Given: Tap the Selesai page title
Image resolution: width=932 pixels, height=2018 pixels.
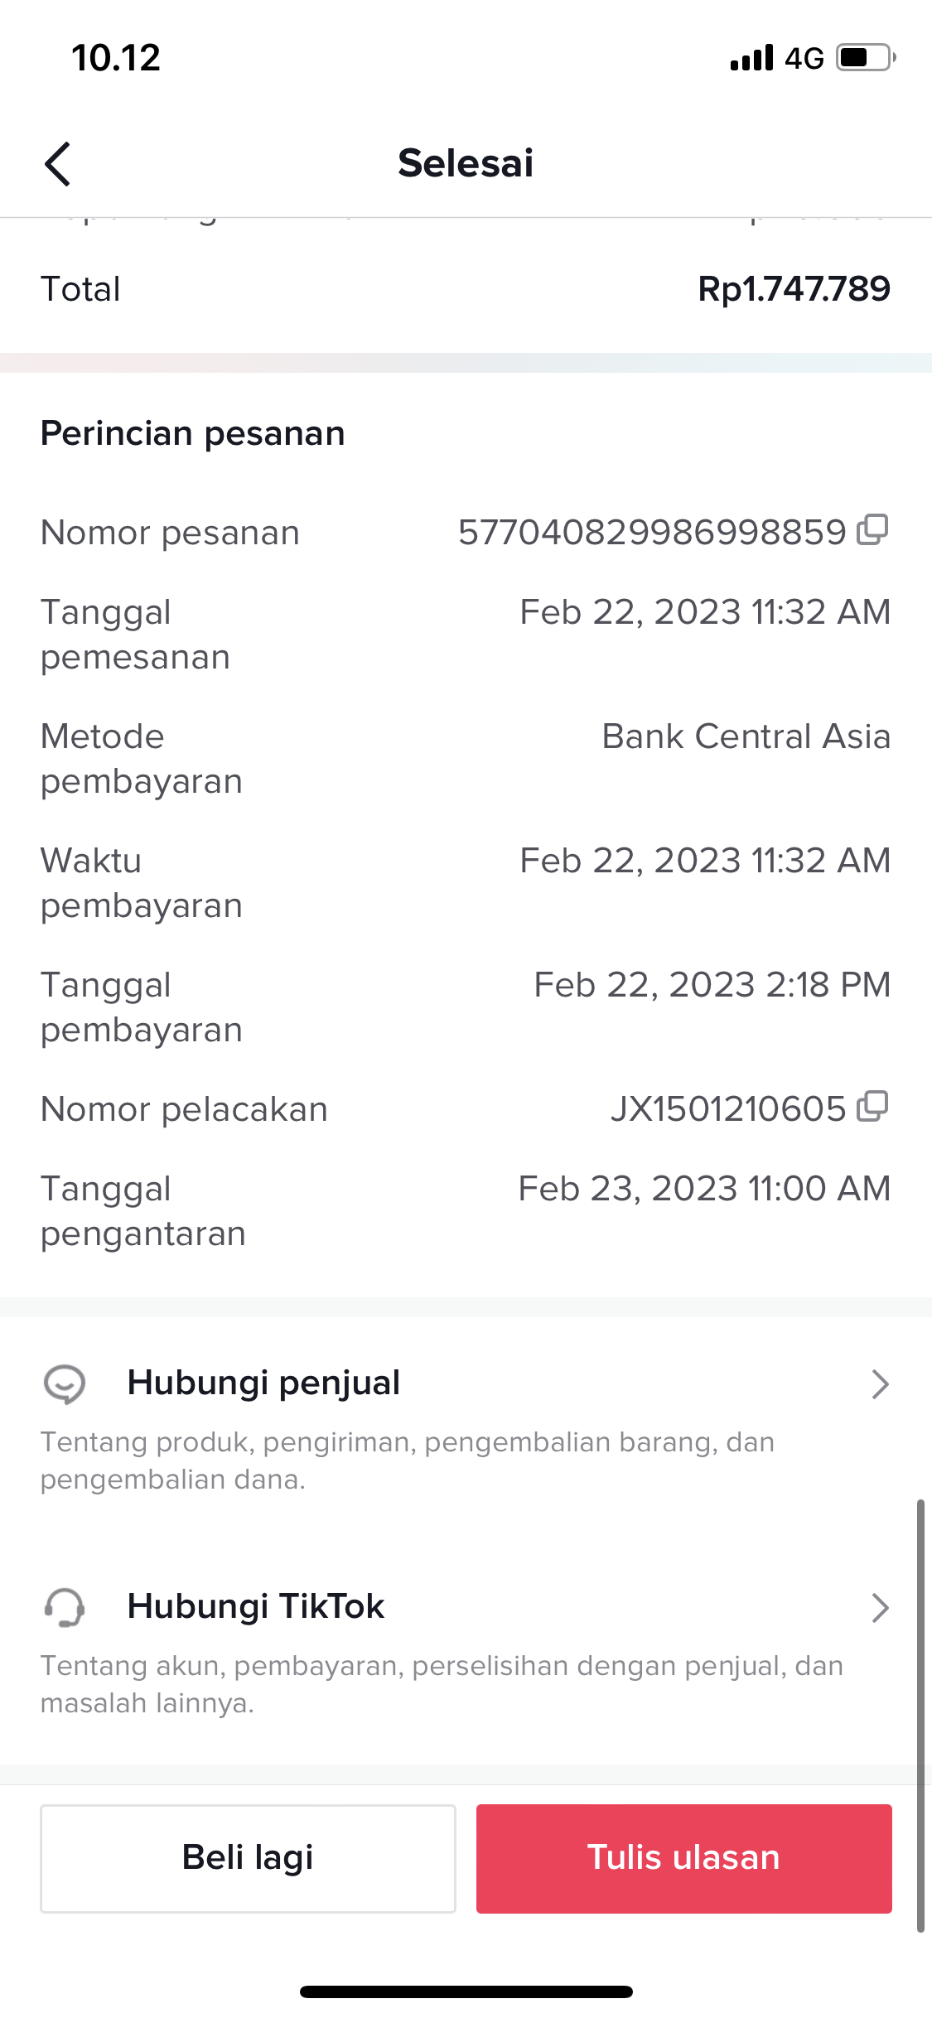Looking at the screenshot, I should pos(466,163).
